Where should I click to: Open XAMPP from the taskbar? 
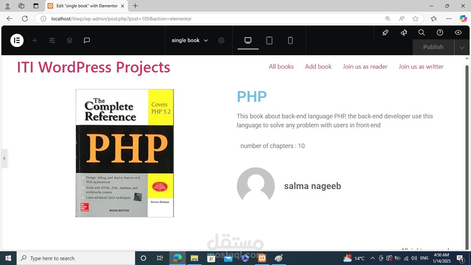tap(262, 258)
